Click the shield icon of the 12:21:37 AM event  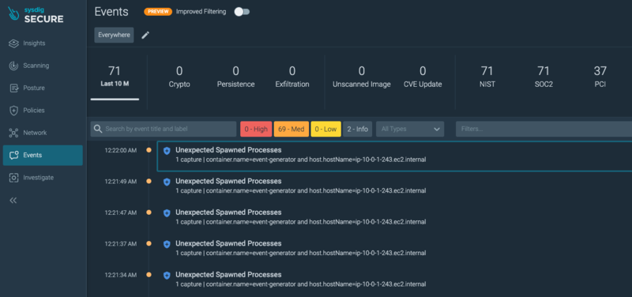167,244
